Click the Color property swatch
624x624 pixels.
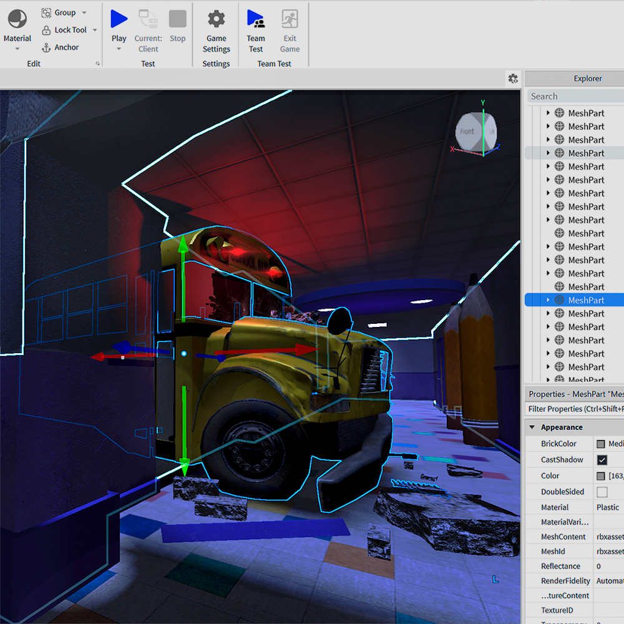[601, 476]
